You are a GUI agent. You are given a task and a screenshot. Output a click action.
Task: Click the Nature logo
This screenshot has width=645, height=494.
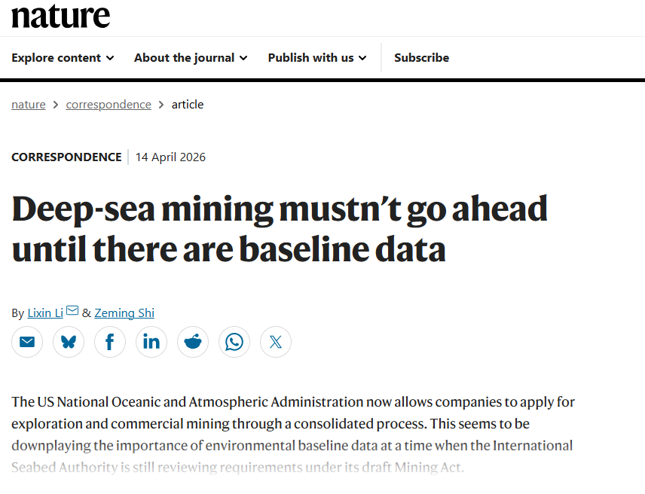coord(61,16)
